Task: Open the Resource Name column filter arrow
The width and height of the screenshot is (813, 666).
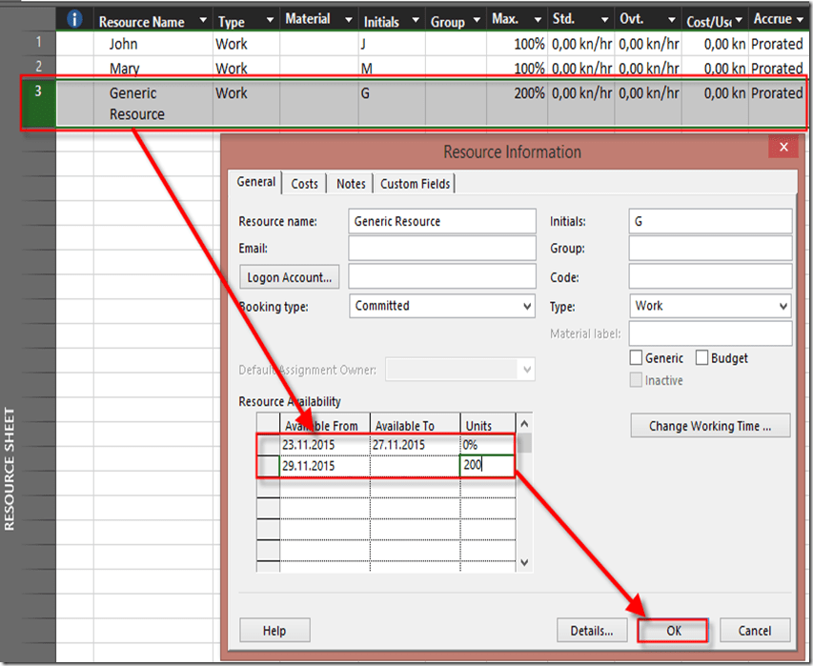Action: tap(200, 20)
